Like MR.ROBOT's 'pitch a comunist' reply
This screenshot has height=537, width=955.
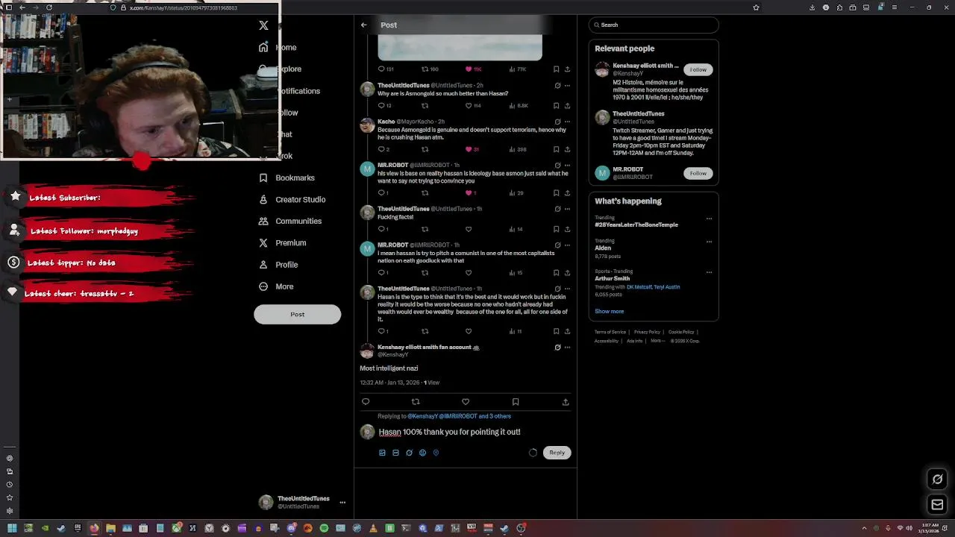pyautogui.click(x=469, y=272)
